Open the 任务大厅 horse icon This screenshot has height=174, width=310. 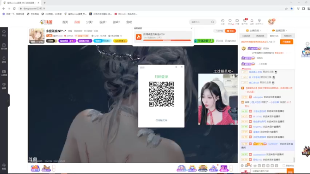pyautogui.click(x=46, y=168)
